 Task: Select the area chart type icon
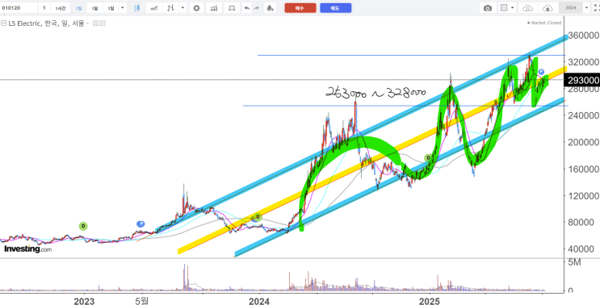coord(154,8)
